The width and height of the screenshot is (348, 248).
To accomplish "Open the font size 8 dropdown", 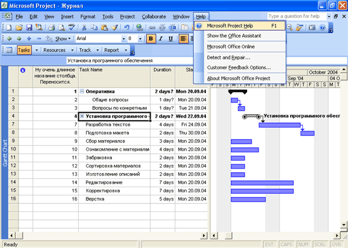I will (x=140, y=39).
